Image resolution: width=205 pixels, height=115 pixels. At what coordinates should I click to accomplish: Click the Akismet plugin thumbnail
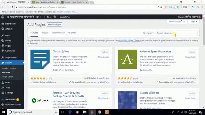click(x=127, y=59)
